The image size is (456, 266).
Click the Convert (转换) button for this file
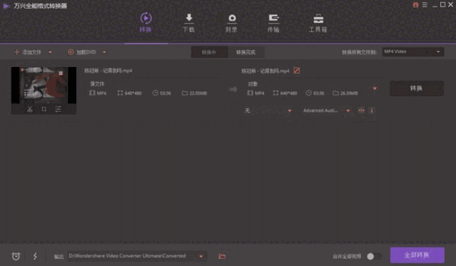coord(416,88)
